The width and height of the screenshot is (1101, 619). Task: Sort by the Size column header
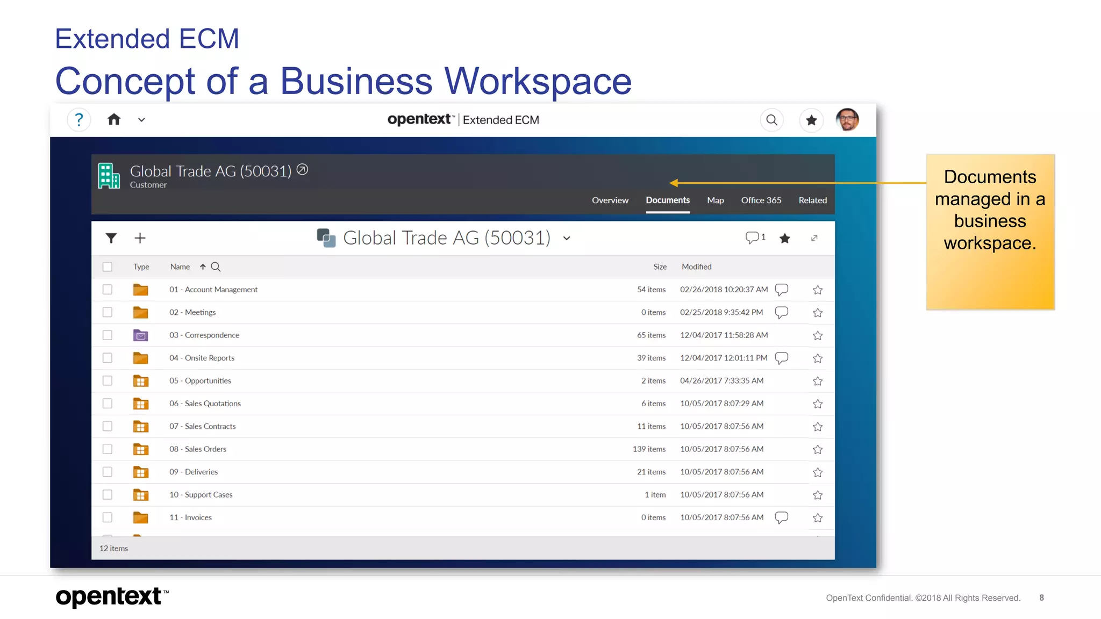(660, 267)
